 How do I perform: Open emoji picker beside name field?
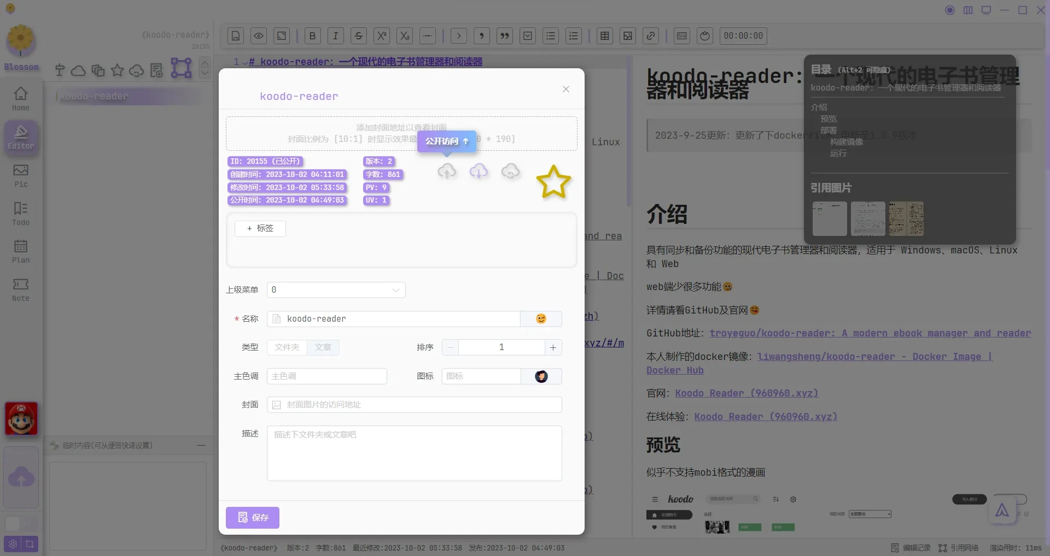tap(541, 319)
